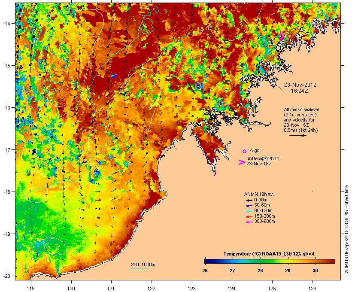The width and height of the screenshot is (352, 292).
Task: Click the '150-300m' depth label
Action: click(264, 216)
